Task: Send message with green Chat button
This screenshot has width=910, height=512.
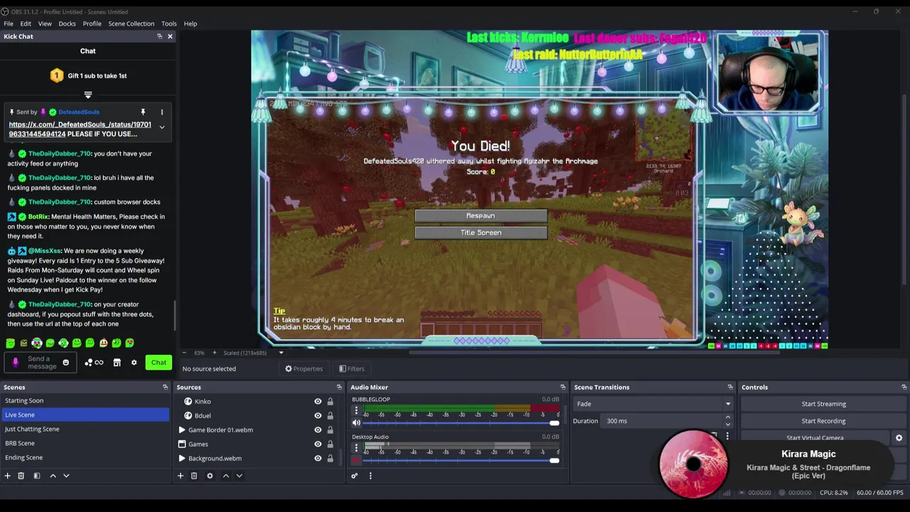Action: coord(159,363)
